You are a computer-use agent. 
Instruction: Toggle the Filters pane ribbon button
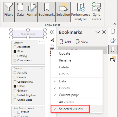tap(9, 12)
